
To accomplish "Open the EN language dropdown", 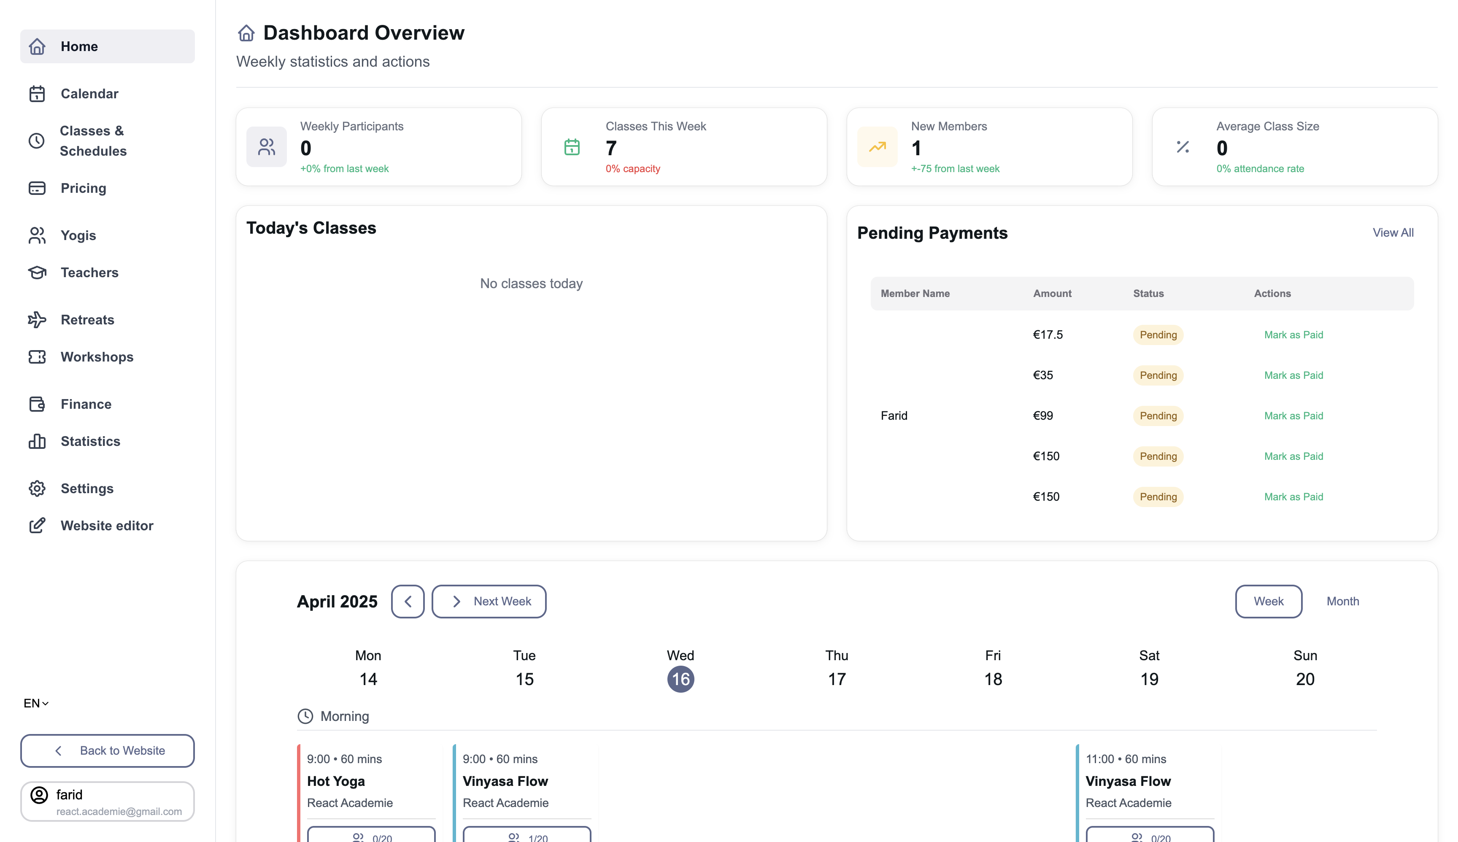I will (36, 703).
